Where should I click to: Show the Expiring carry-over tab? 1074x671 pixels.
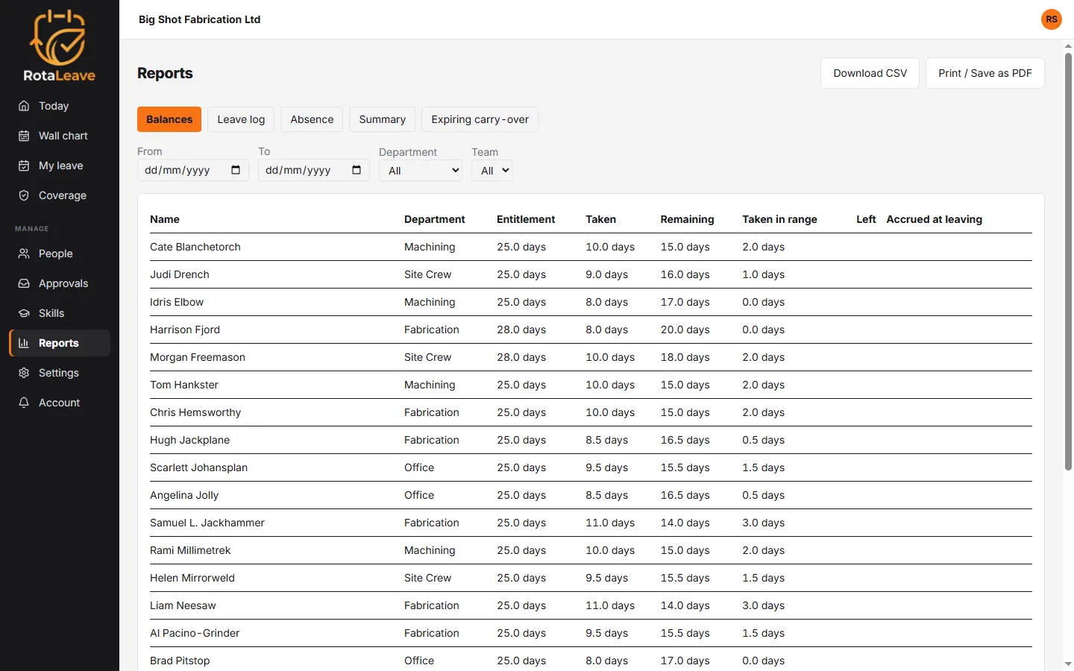pyautogui.click(x=480, y=119)
